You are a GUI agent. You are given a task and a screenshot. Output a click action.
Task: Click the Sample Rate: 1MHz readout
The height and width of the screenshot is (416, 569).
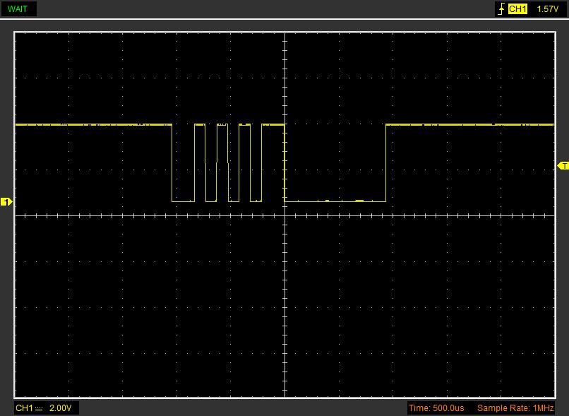tap(515, 409)
